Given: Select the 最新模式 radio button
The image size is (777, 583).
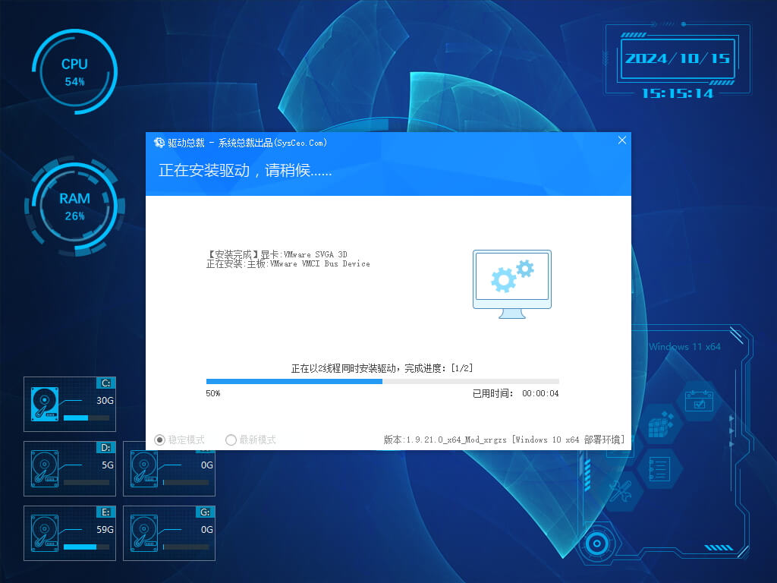Looking at the screenshot, I should [x=231, y=440].
